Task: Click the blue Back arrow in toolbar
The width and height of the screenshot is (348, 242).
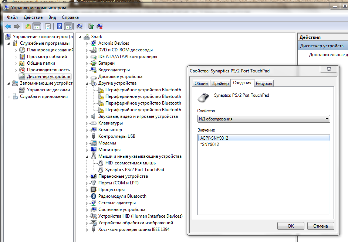Action: tap(8, 26)
